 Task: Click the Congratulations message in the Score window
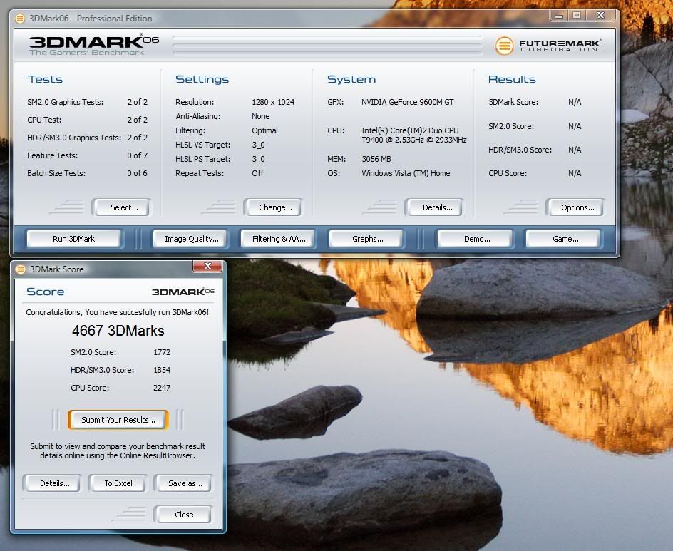(x=117, y=312)
